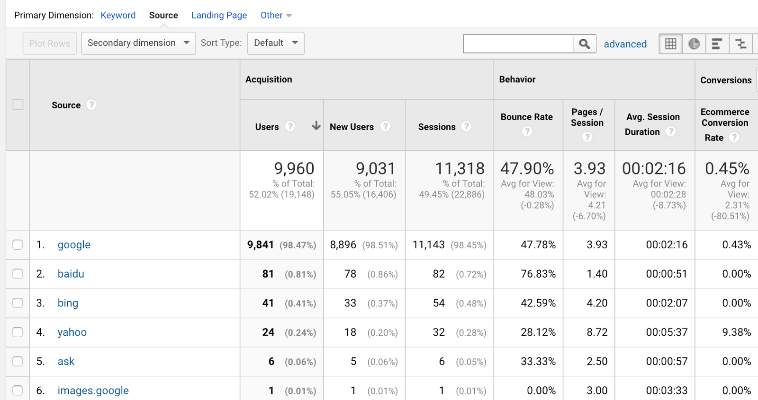The image size is (758, 400).
Task: Sort by New Users column header
Action: point(352,127)
